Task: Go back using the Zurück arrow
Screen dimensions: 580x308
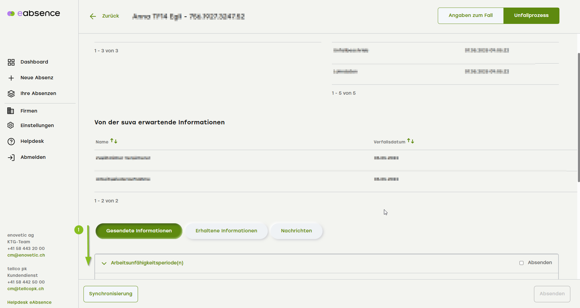Action: coord(93,16)
